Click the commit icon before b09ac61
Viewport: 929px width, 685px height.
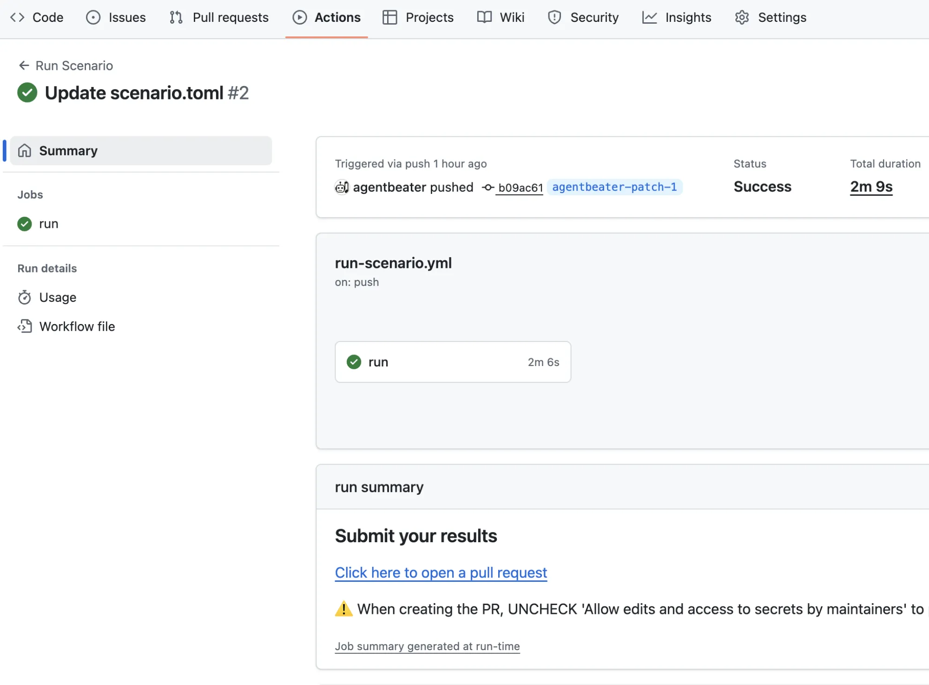(488, 187)
